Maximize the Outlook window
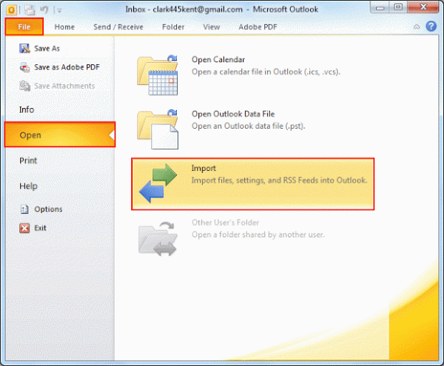The image size is (444, 366). coord(398,7)
